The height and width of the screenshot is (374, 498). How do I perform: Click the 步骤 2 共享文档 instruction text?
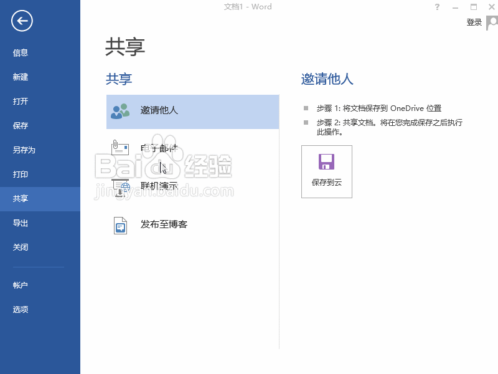click(x=390, y=127)
